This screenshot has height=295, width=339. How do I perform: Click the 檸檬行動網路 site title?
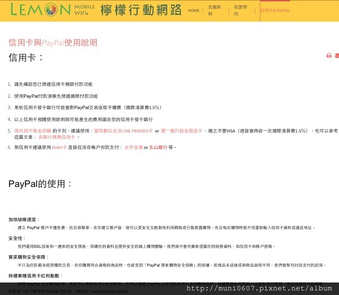pos(141,10)
